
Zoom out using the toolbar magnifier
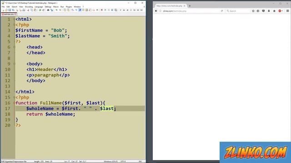click(x=60, y=10)
